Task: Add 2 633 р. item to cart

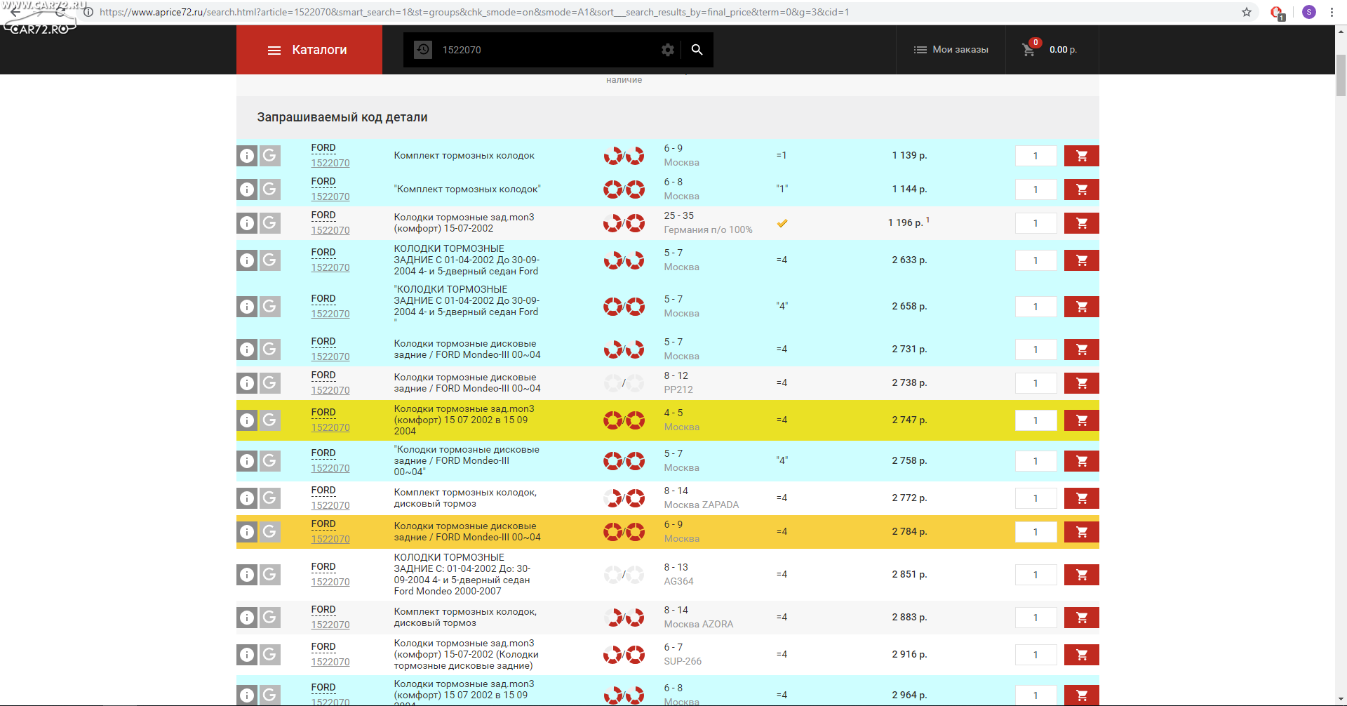Action: (x=1081, y=260)
